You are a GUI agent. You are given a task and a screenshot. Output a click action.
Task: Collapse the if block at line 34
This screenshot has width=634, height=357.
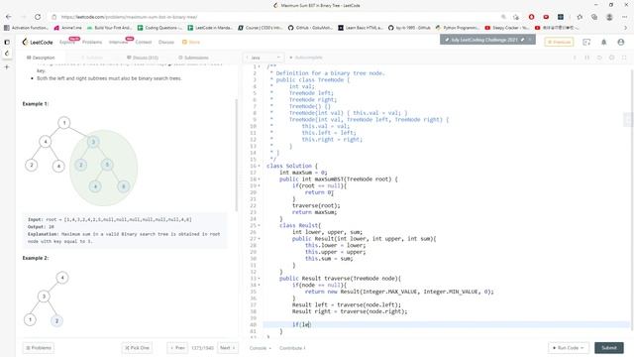(x=260, y=285)
